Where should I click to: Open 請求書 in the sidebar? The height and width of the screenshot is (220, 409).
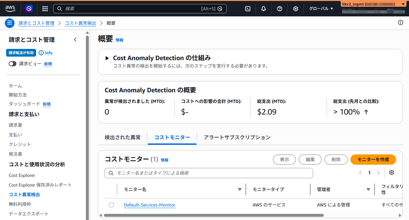[x=15, y=125]
